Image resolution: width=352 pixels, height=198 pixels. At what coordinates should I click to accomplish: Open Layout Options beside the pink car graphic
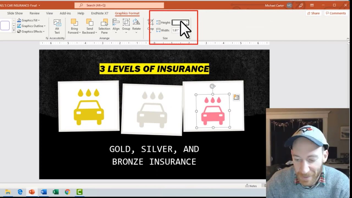point(236,97)
